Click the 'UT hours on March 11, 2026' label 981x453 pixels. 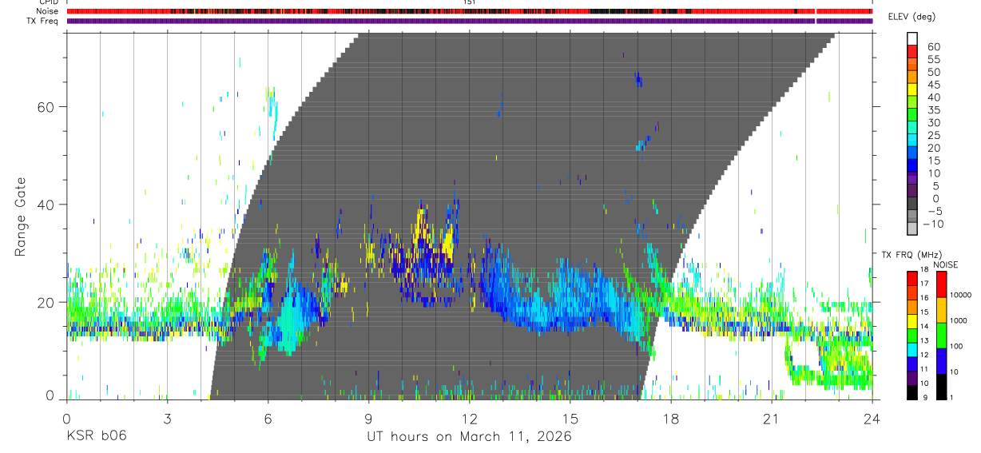(469, 437)
